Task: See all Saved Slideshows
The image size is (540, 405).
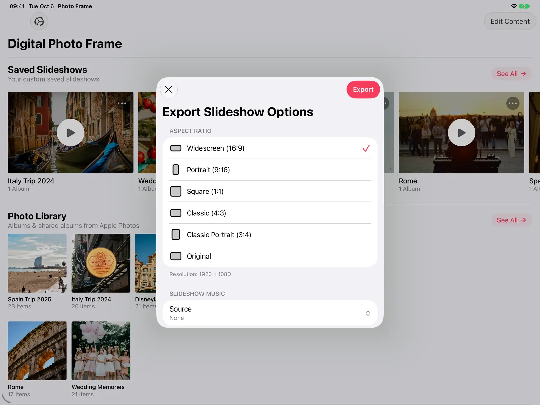Action: click(x=511, y=74)
